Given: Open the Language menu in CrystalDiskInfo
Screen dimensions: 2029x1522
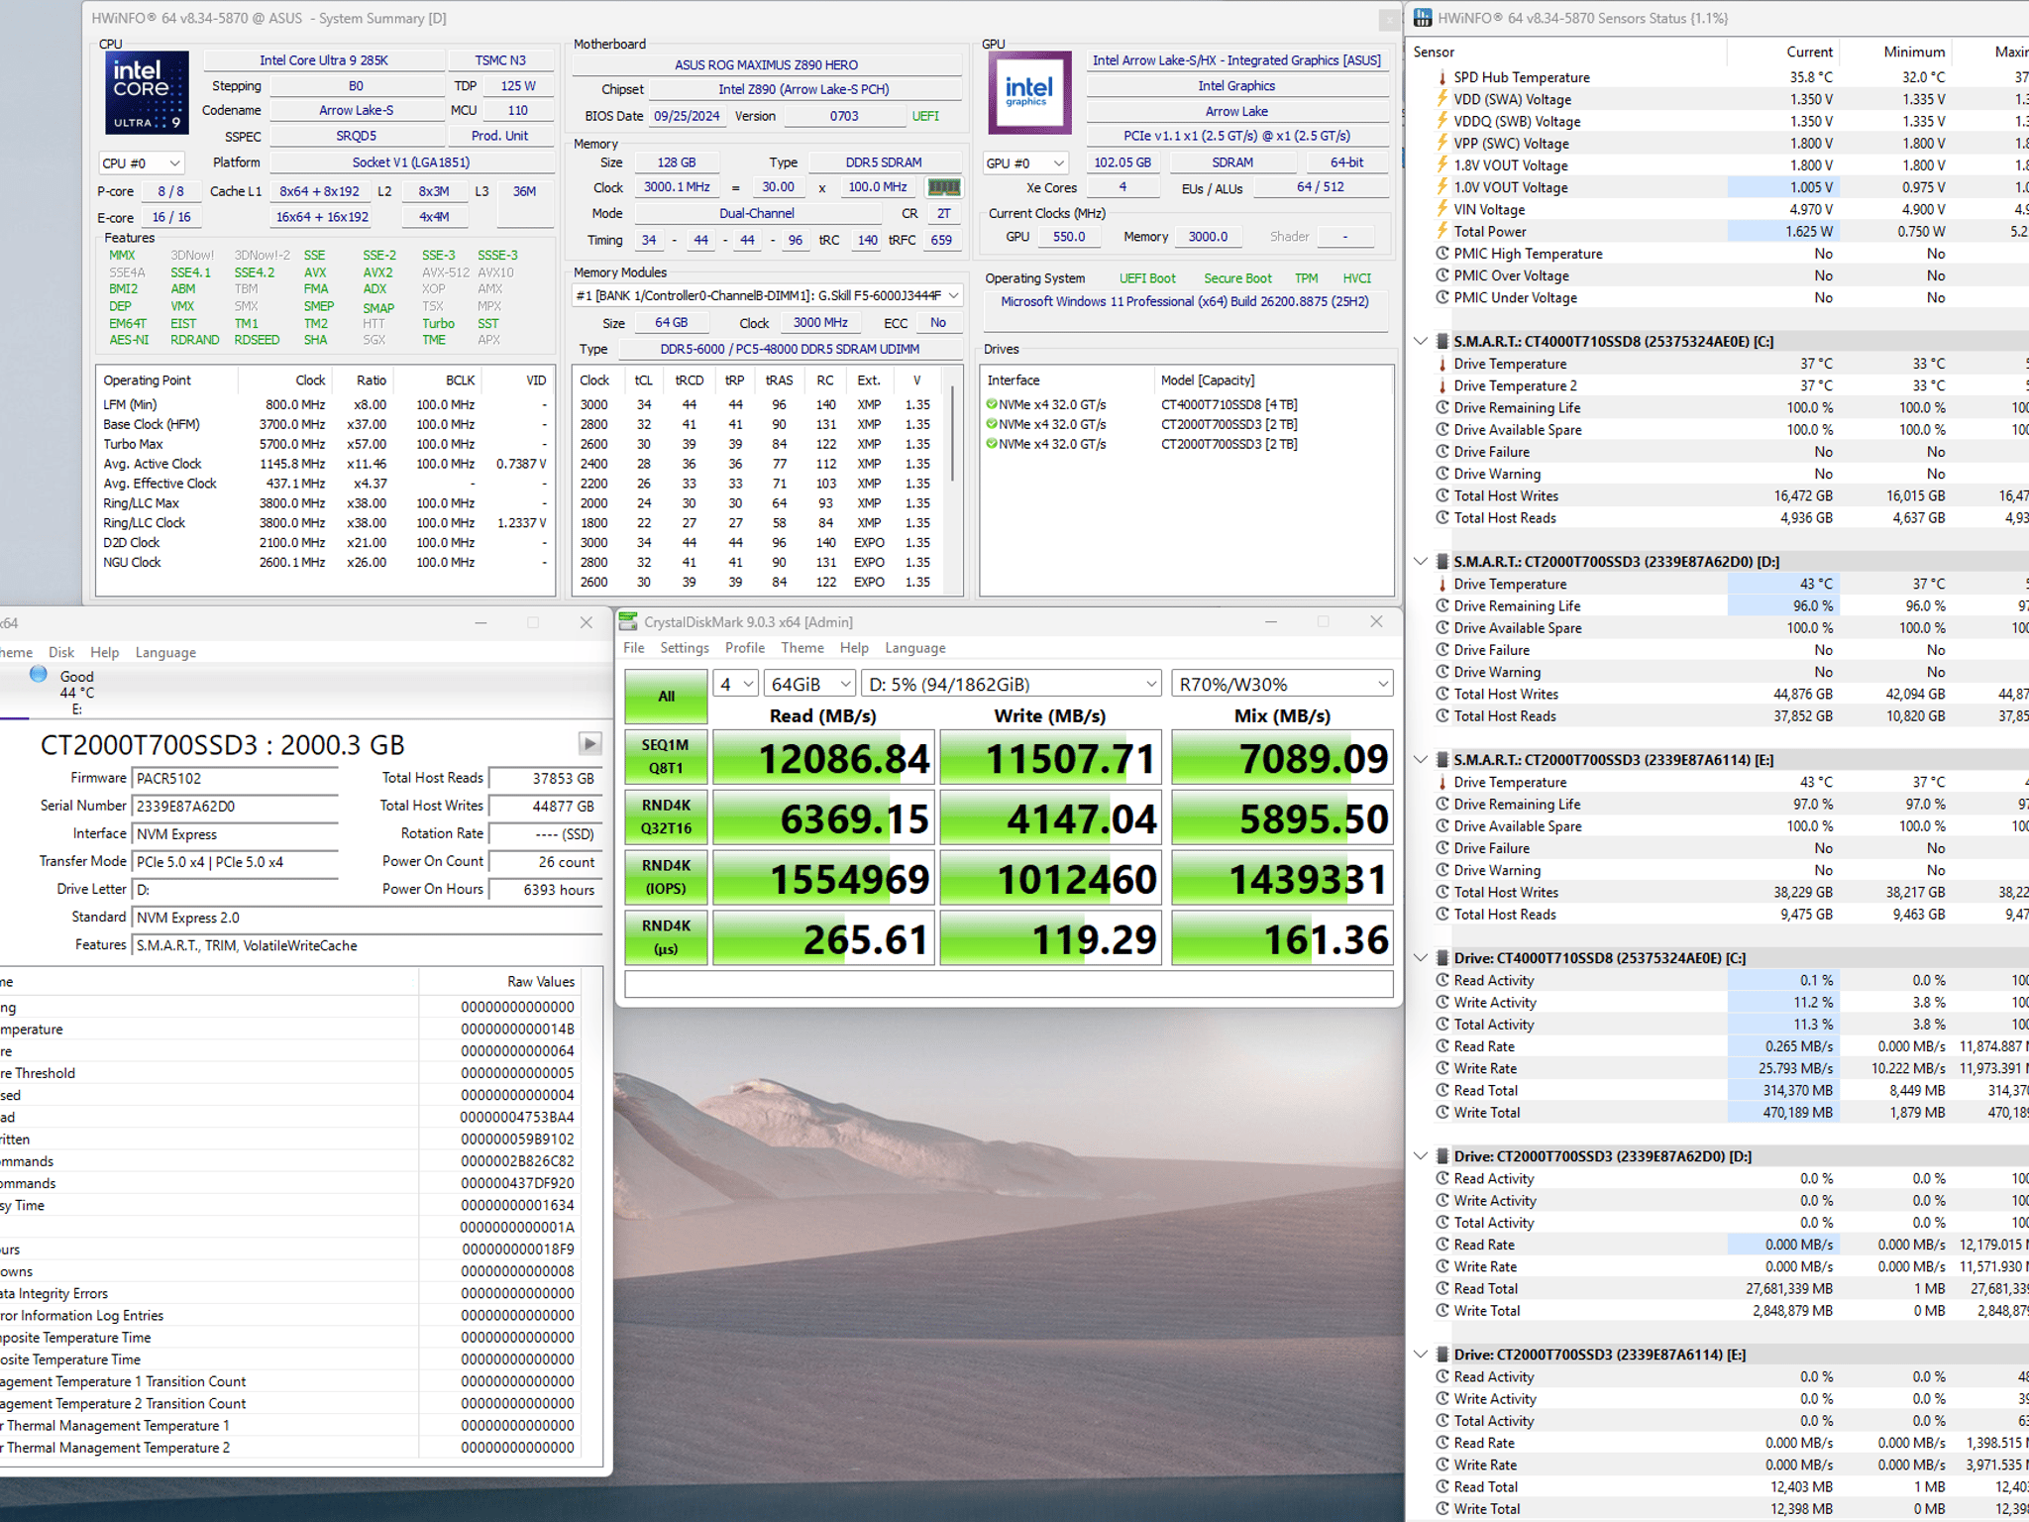Looking at the screenshot, I should tap(165, 652).
